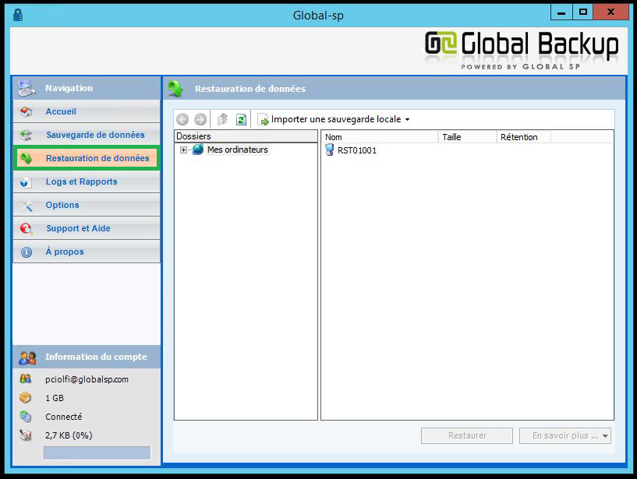This screenshot has height=479, width=637.
Task: Click the Connecté status text
Action: (63, 417)
